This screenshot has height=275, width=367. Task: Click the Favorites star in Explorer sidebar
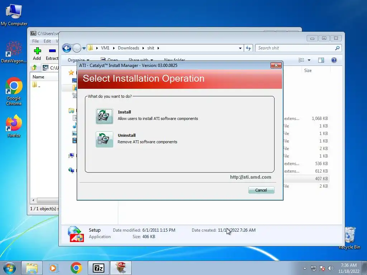point(71,73)
